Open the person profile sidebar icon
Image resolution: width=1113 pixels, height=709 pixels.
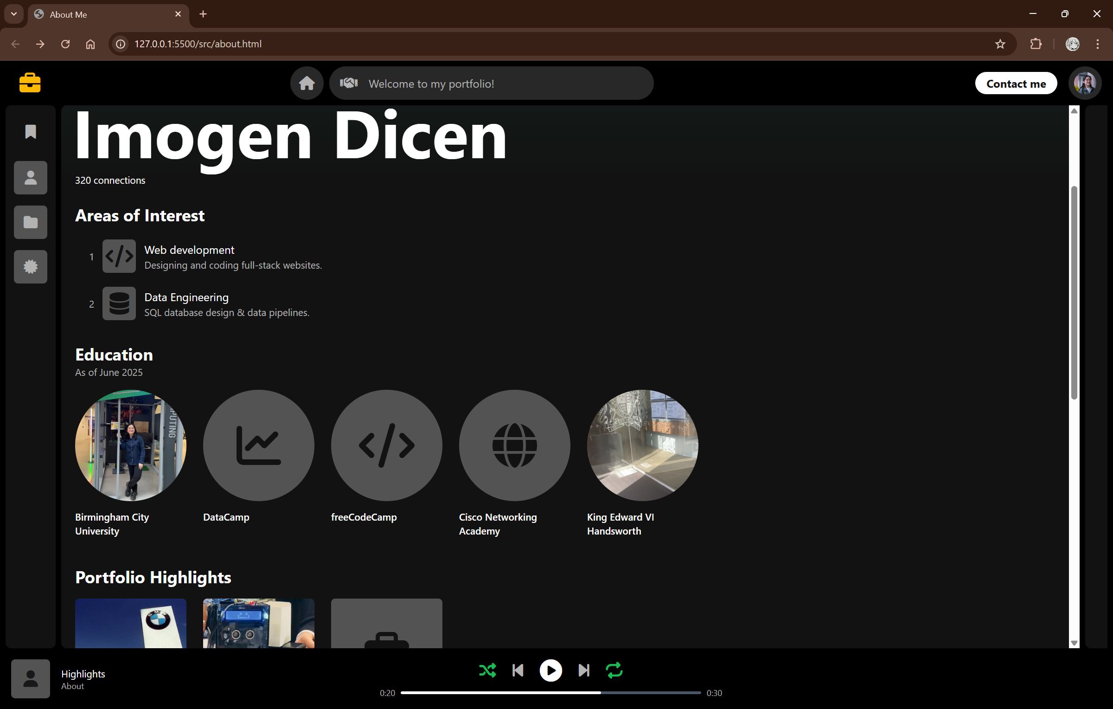(31, 178)
